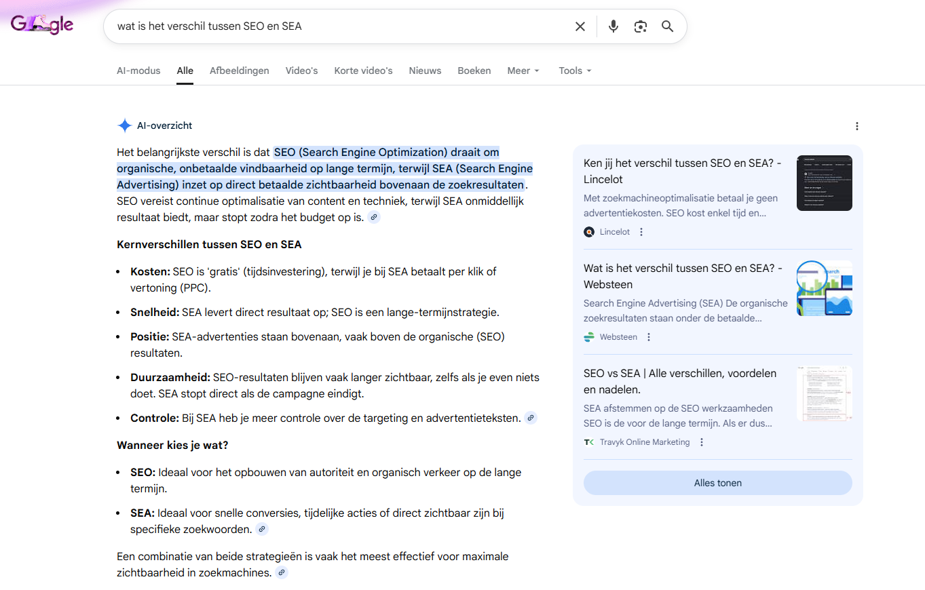Click the Lincelot article thumbnail image
The image size is (925, 590).
(x=824, y=183)
